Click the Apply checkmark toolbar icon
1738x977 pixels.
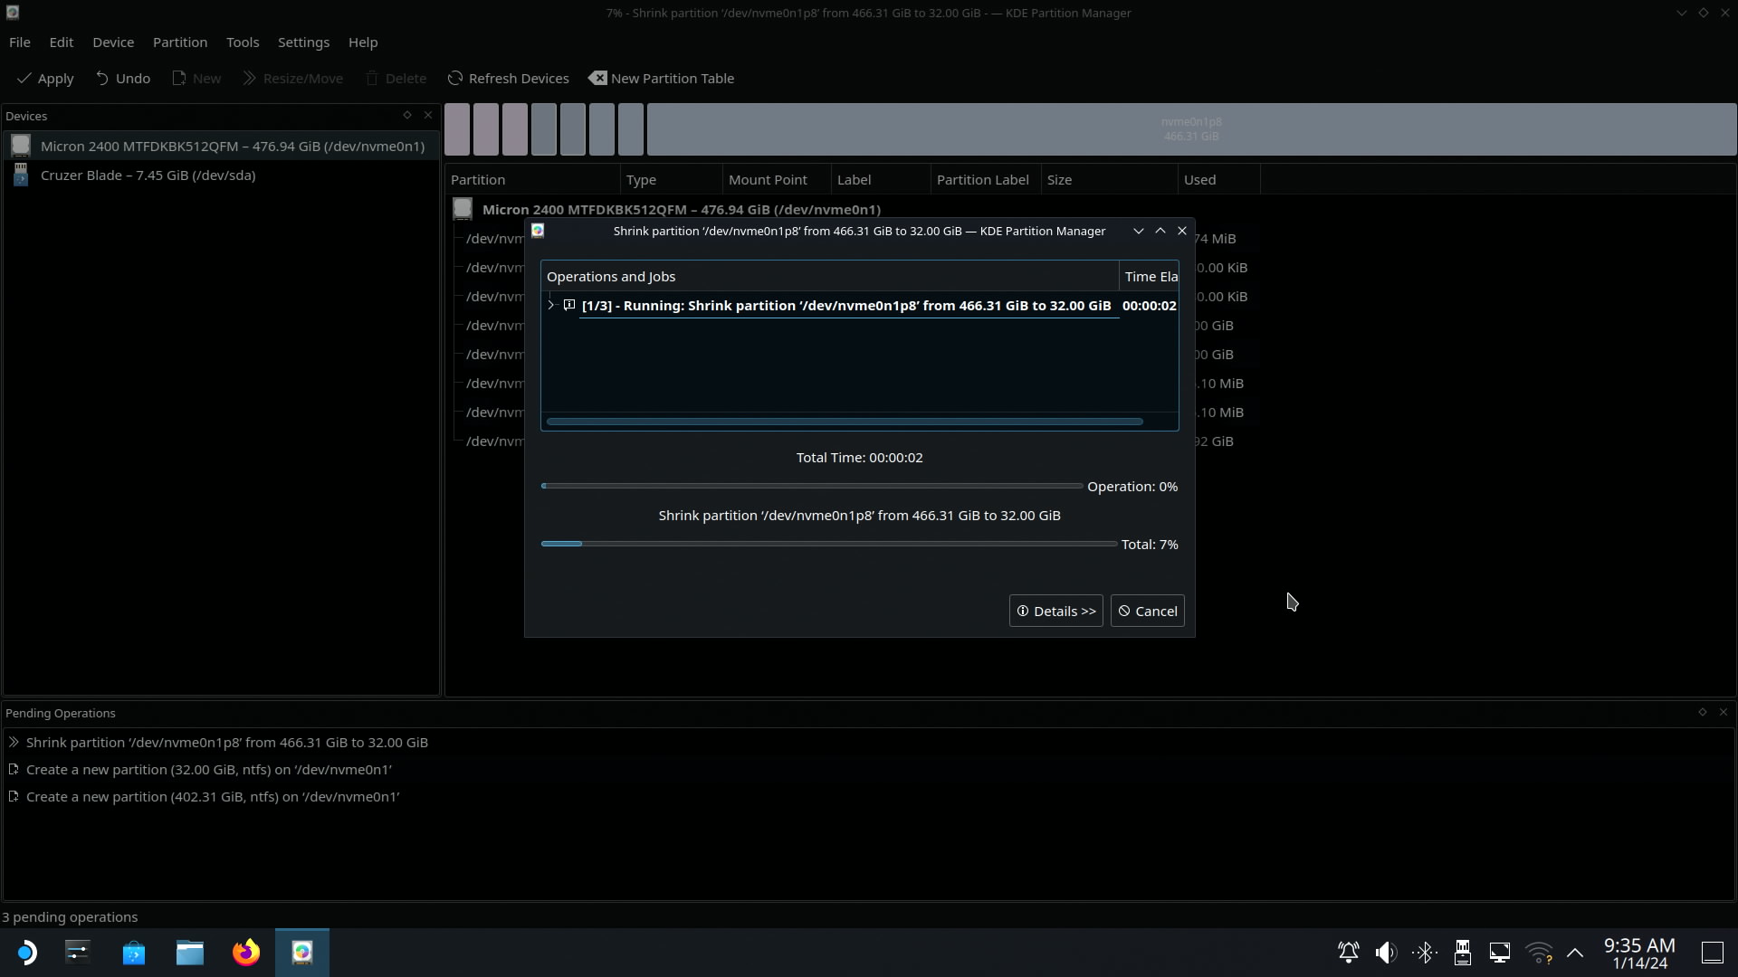pyautogui.click(x=25, y=79)
